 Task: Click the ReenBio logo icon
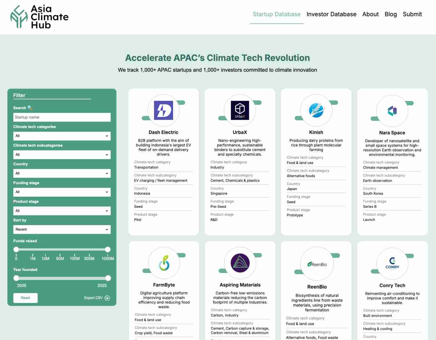click(317, 264)
